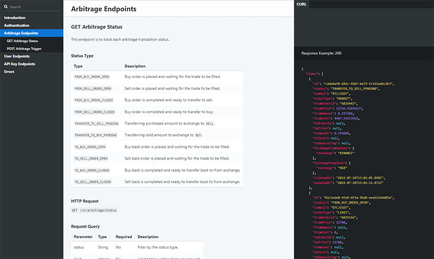Expand API Key Endpoints section

pyautogui.click(x=20, y=63)
